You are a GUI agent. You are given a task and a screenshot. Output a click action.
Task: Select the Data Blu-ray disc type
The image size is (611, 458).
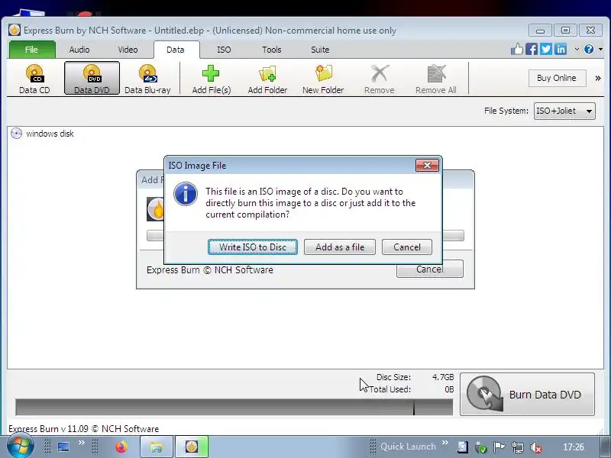click(x=147, y=79)
